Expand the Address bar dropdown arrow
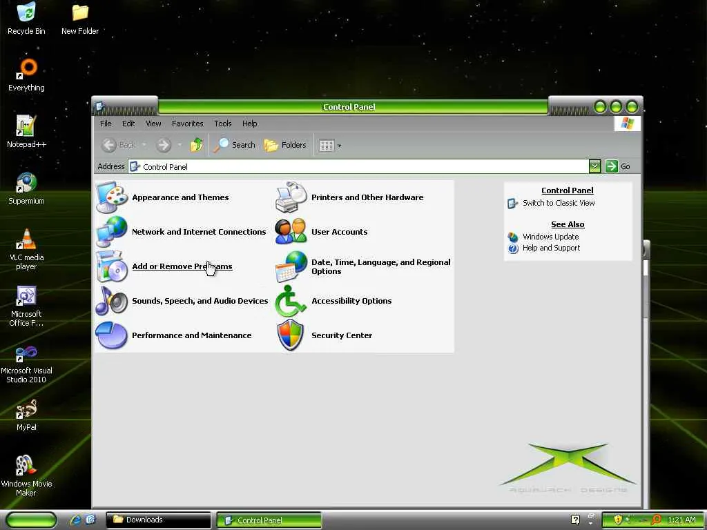Image resolution: width=707 pixels, height=530 pixels. pyautogui.click(x=594, y=166)
